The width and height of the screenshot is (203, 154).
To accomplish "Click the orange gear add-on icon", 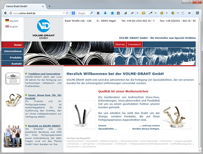I will [162, 13].
